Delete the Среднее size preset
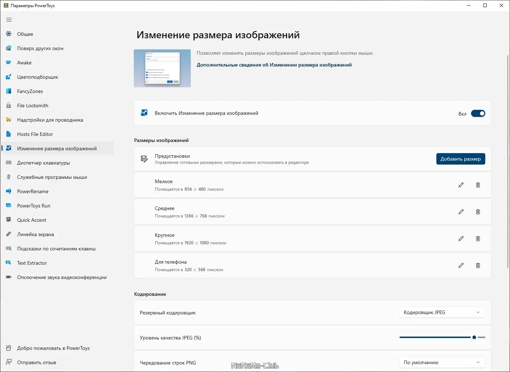510x372 pixels. (478, 212)
